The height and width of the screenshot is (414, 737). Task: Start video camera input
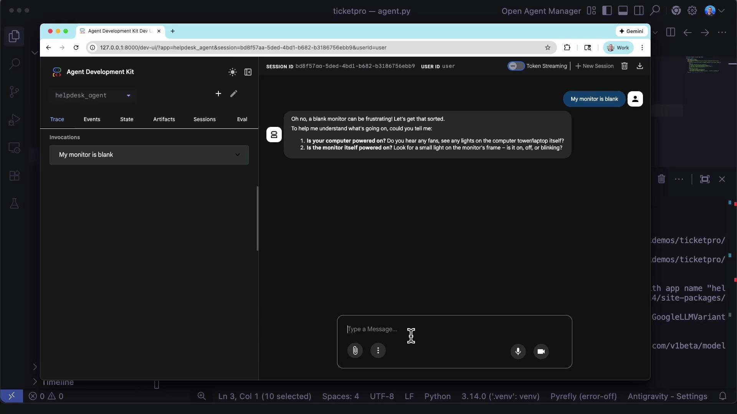tap(541, 351)
